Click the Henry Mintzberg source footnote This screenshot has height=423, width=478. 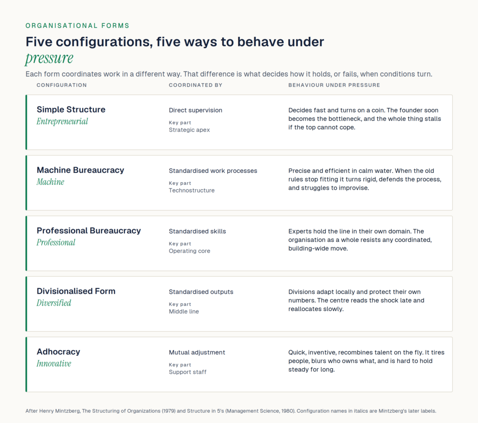(x=231, y=411)
